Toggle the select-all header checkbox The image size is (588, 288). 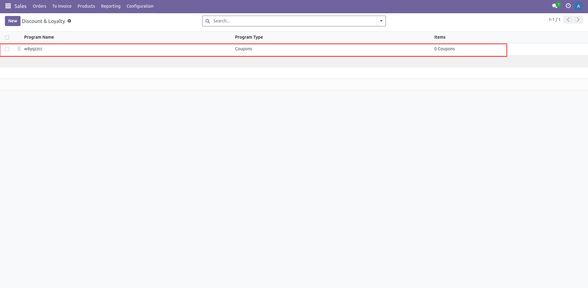click(x=7, y=37)
